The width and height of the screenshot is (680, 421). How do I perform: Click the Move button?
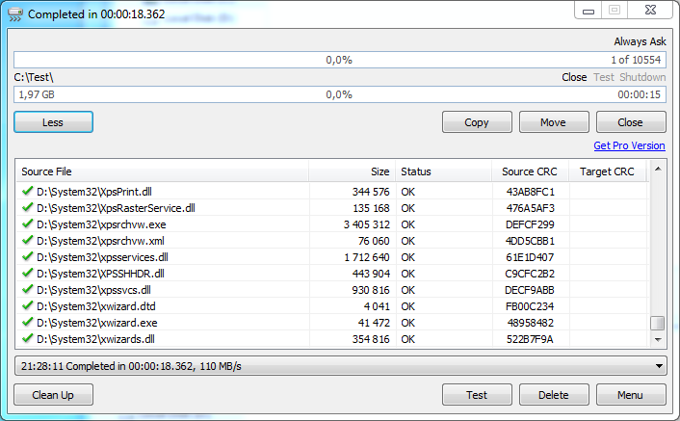554,122
